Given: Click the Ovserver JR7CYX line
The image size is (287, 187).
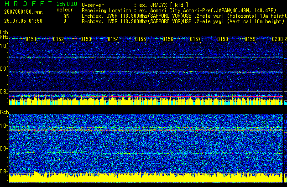Looking at the screenshot, I should coord(135,5).
